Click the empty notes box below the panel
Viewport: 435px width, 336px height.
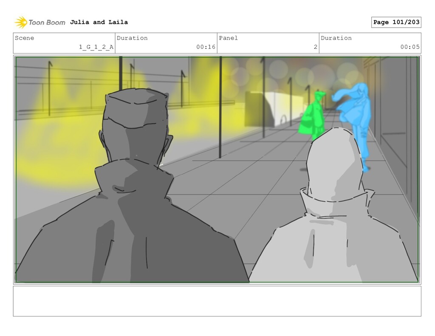pyautogui.click(x=217, y=301)
